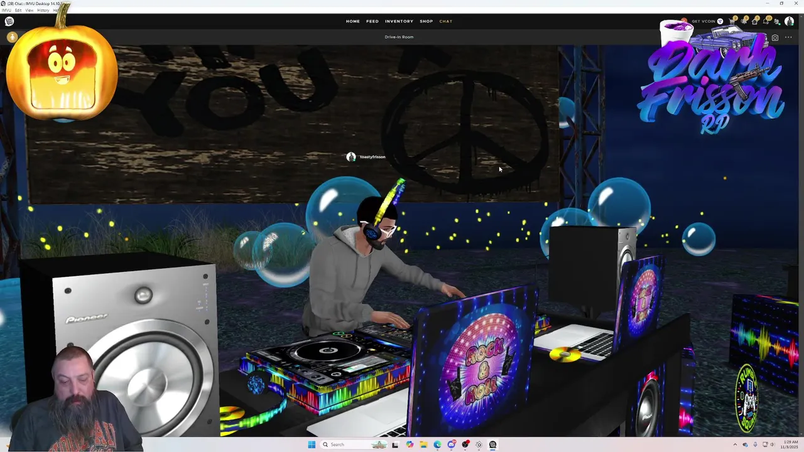Click the gold avatar icon below logo
804x452 pixels.
point(12,37)
